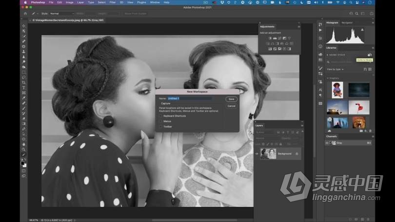Open the Layers panel menu
Image resolution: width=395 pixels, height=222 pixels.
click(x=302, y=125)
